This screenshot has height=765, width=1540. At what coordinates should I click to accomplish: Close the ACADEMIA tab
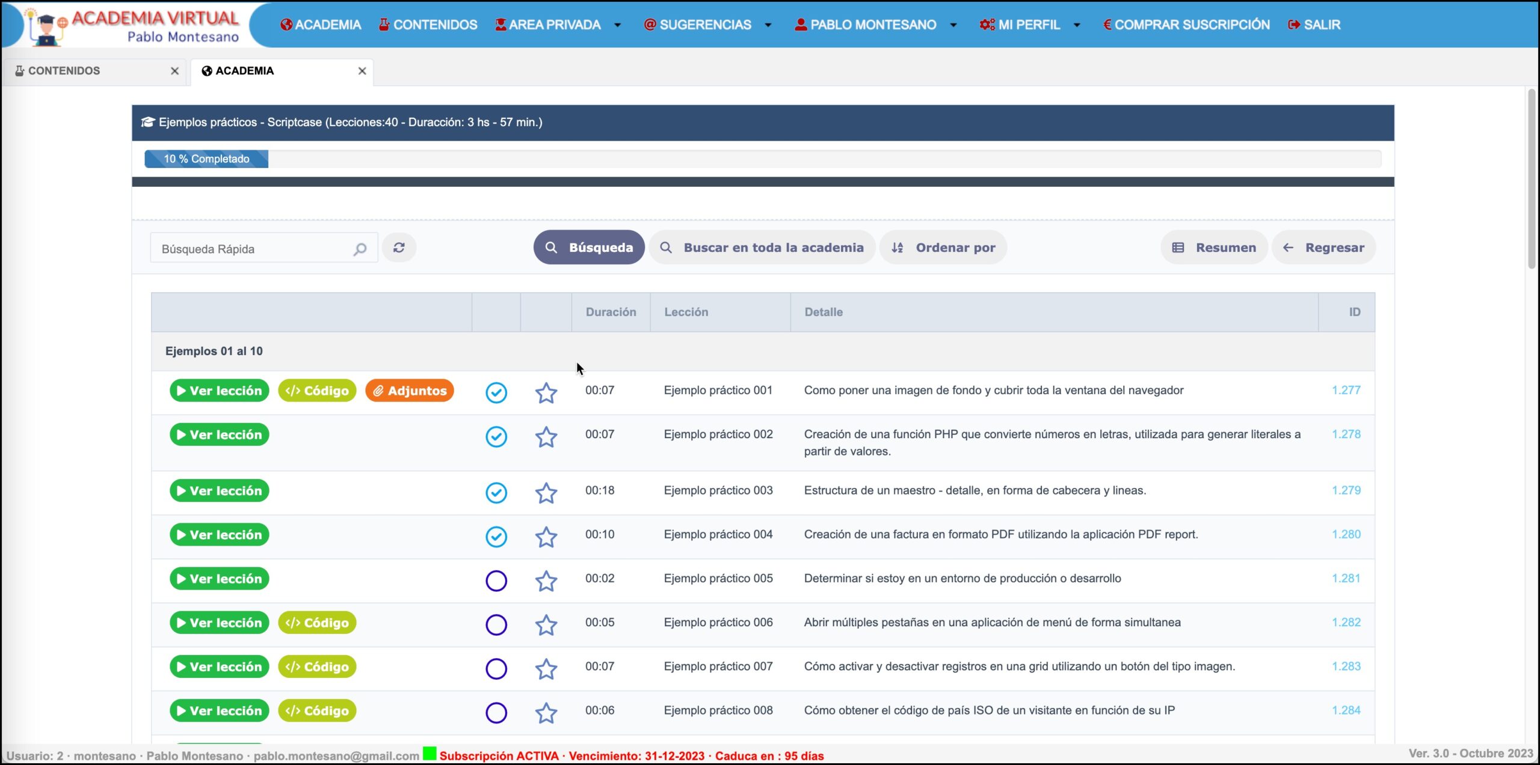[362, 71]
